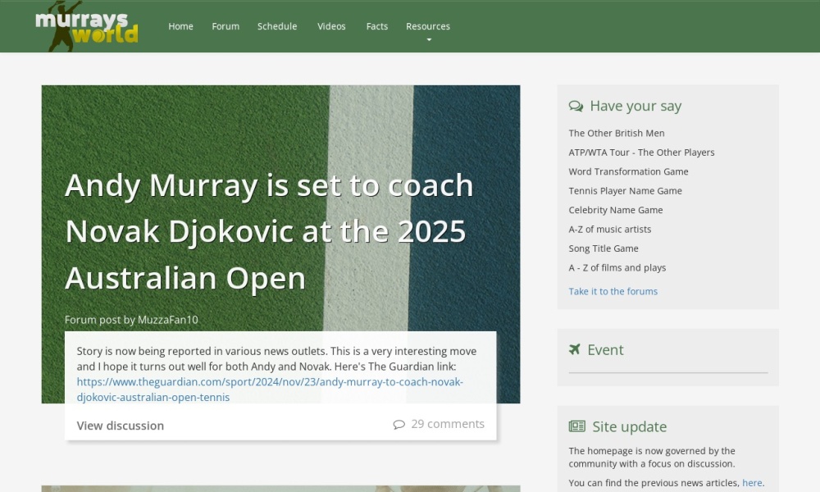Open Song Title Game thread
The image size is (820, 492).
click(604, 248)
